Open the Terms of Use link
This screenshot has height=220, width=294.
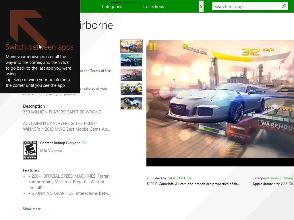coord(100,71)
